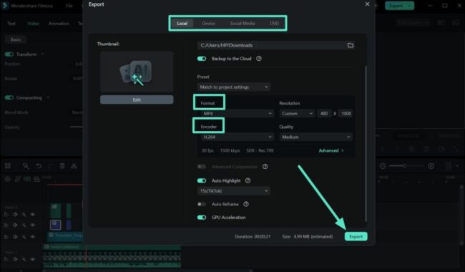This screenshot has height=272, width=465.
Task: Expand the arrow next to Compositing
Action: 48,97
